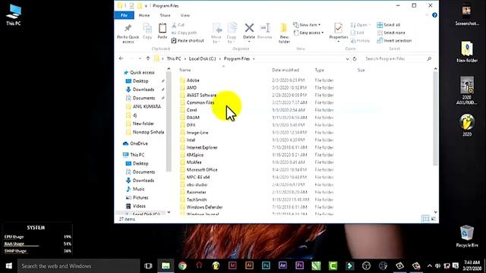Viewport: 486px width, 273px height.
Task: Refresh the Program Files folder view
Action: point(355,59)
